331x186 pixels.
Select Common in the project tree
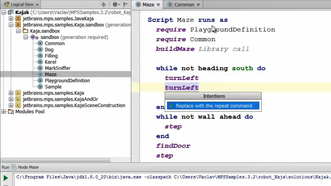[55, 43]
